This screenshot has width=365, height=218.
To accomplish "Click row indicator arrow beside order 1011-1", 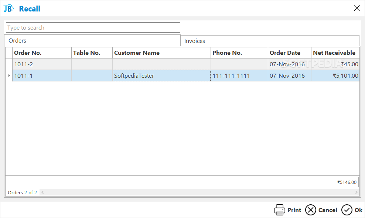I will (x=9, y=76).
